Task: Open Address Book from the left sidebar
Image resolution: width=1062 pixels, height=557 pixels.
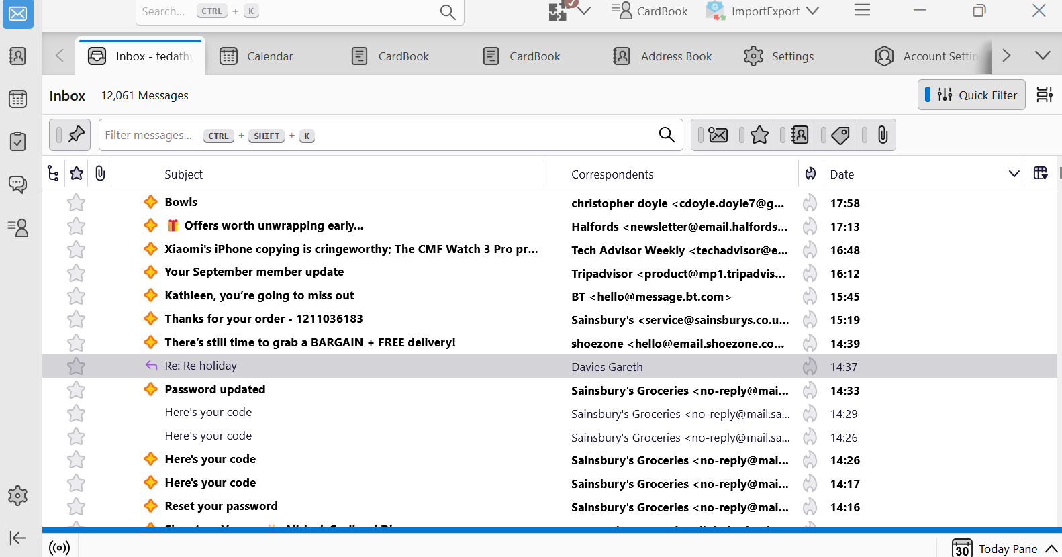Action: 17,56
